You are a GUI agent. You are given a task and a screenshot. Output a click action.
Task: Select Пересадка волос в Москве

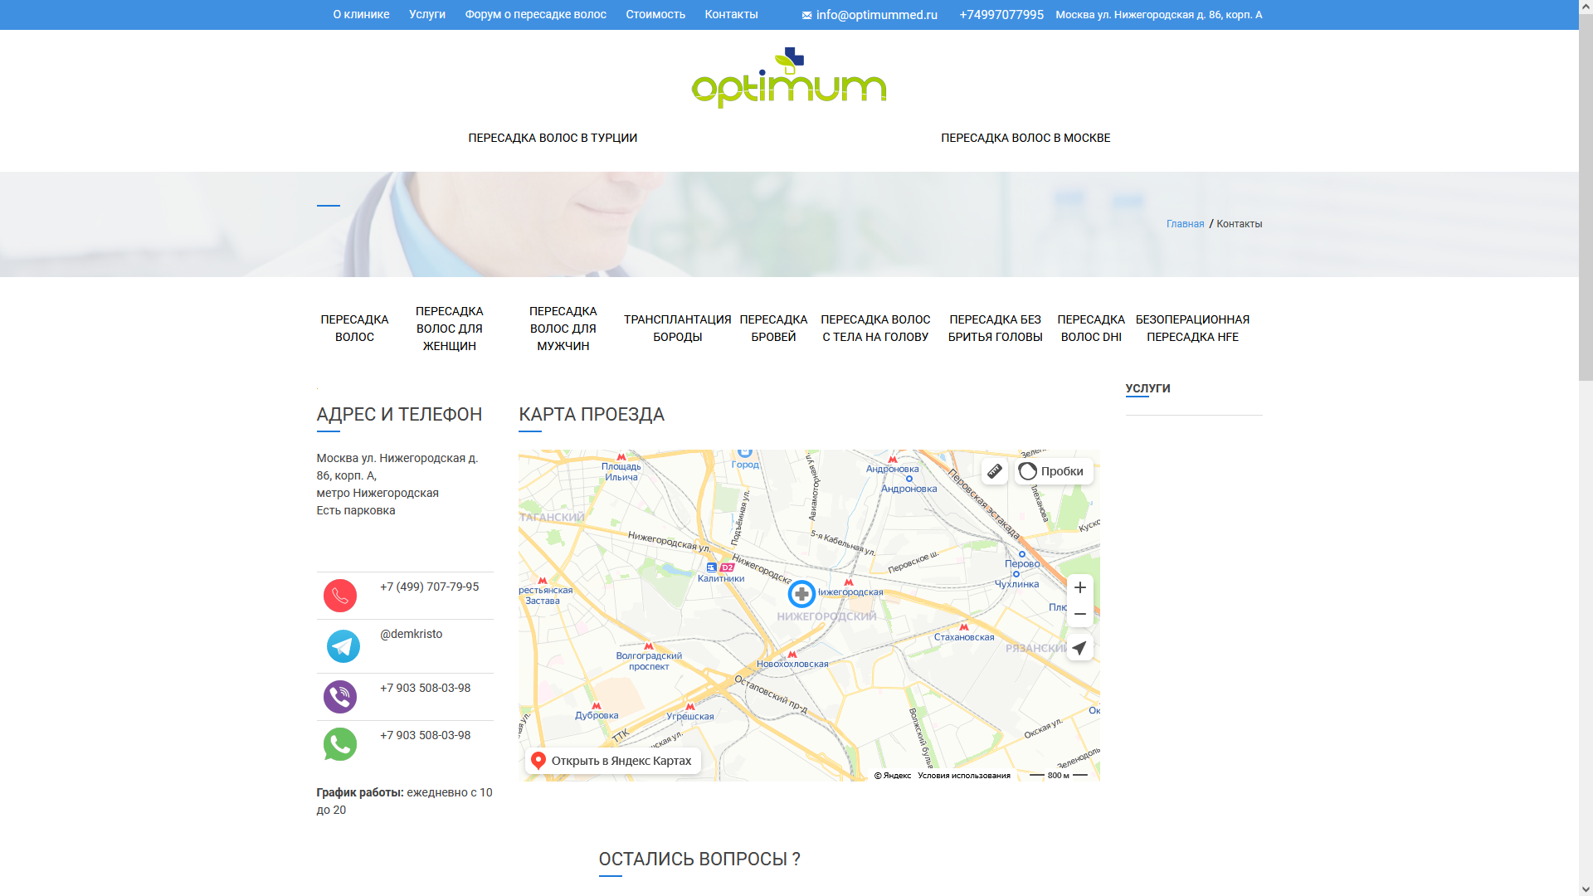1025,138
